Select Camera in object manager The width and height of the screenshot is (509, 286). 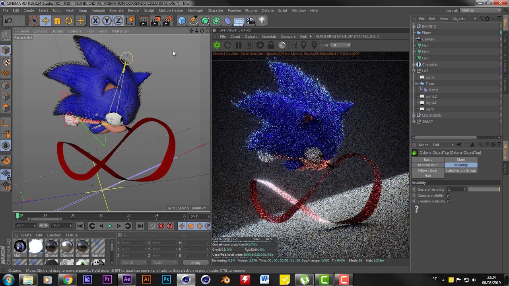[428, 39]
